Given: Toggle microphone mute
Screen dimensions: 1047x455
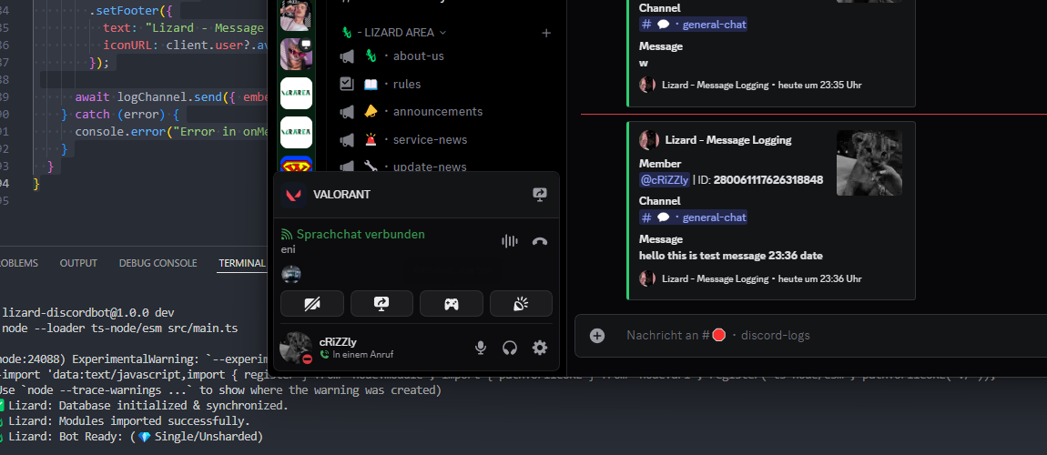Looking at the screenshot, I should tap(480, 348).
